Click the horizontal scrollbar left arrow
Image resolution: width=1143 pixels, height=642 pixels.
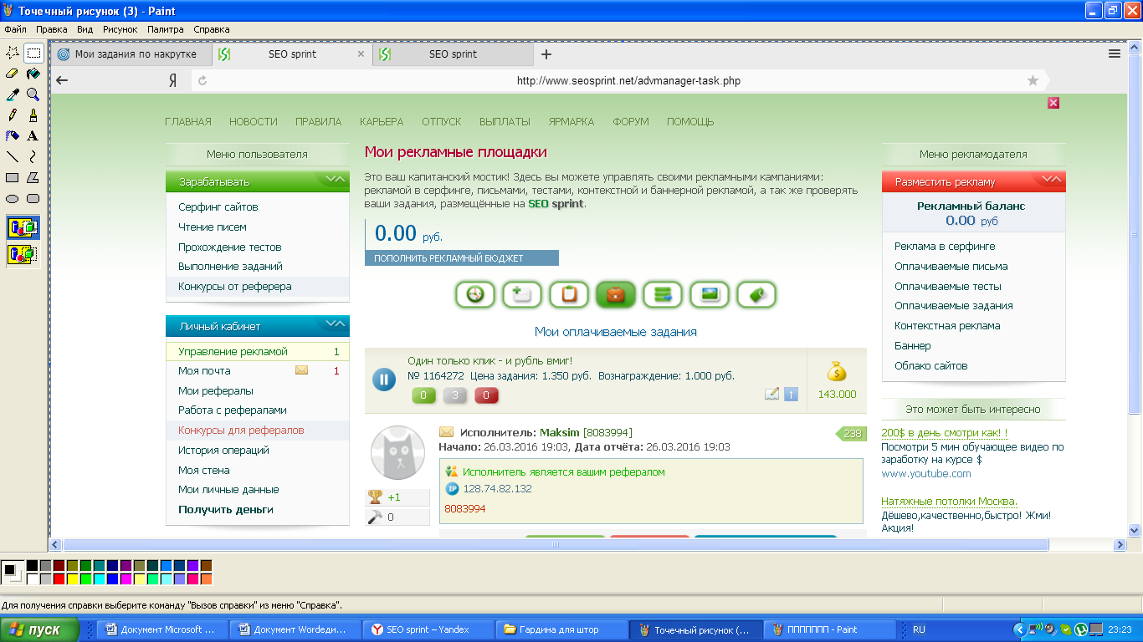[56, 545]
